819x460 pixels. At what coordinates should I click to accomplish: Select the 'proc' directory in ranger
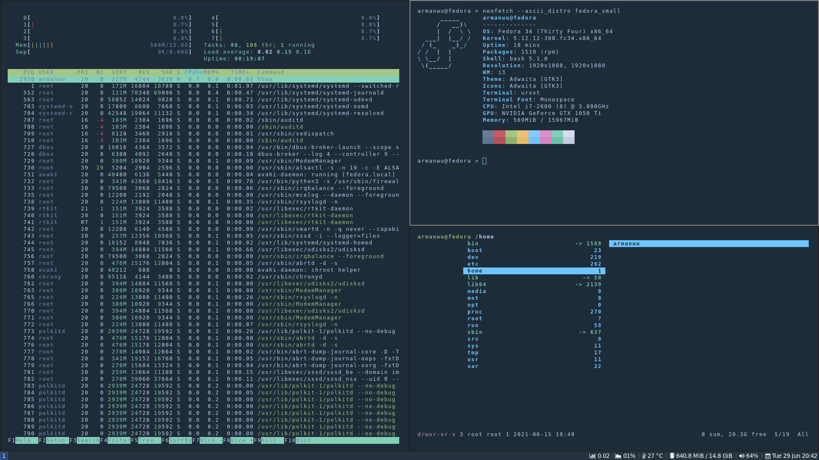534,312
